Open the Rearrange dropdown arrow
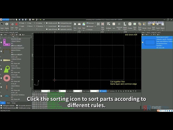173x130 pixels. coord(95,23)
